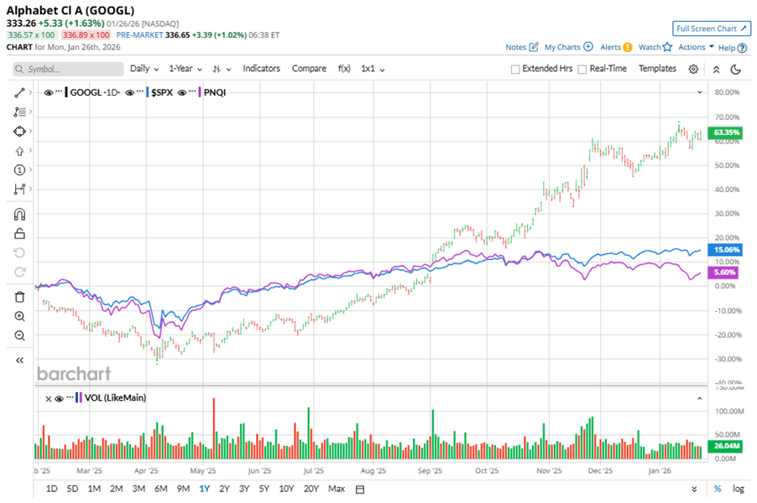Activate the magnet snap tool
The image size is (757, 503).
(x=20, y=215)
